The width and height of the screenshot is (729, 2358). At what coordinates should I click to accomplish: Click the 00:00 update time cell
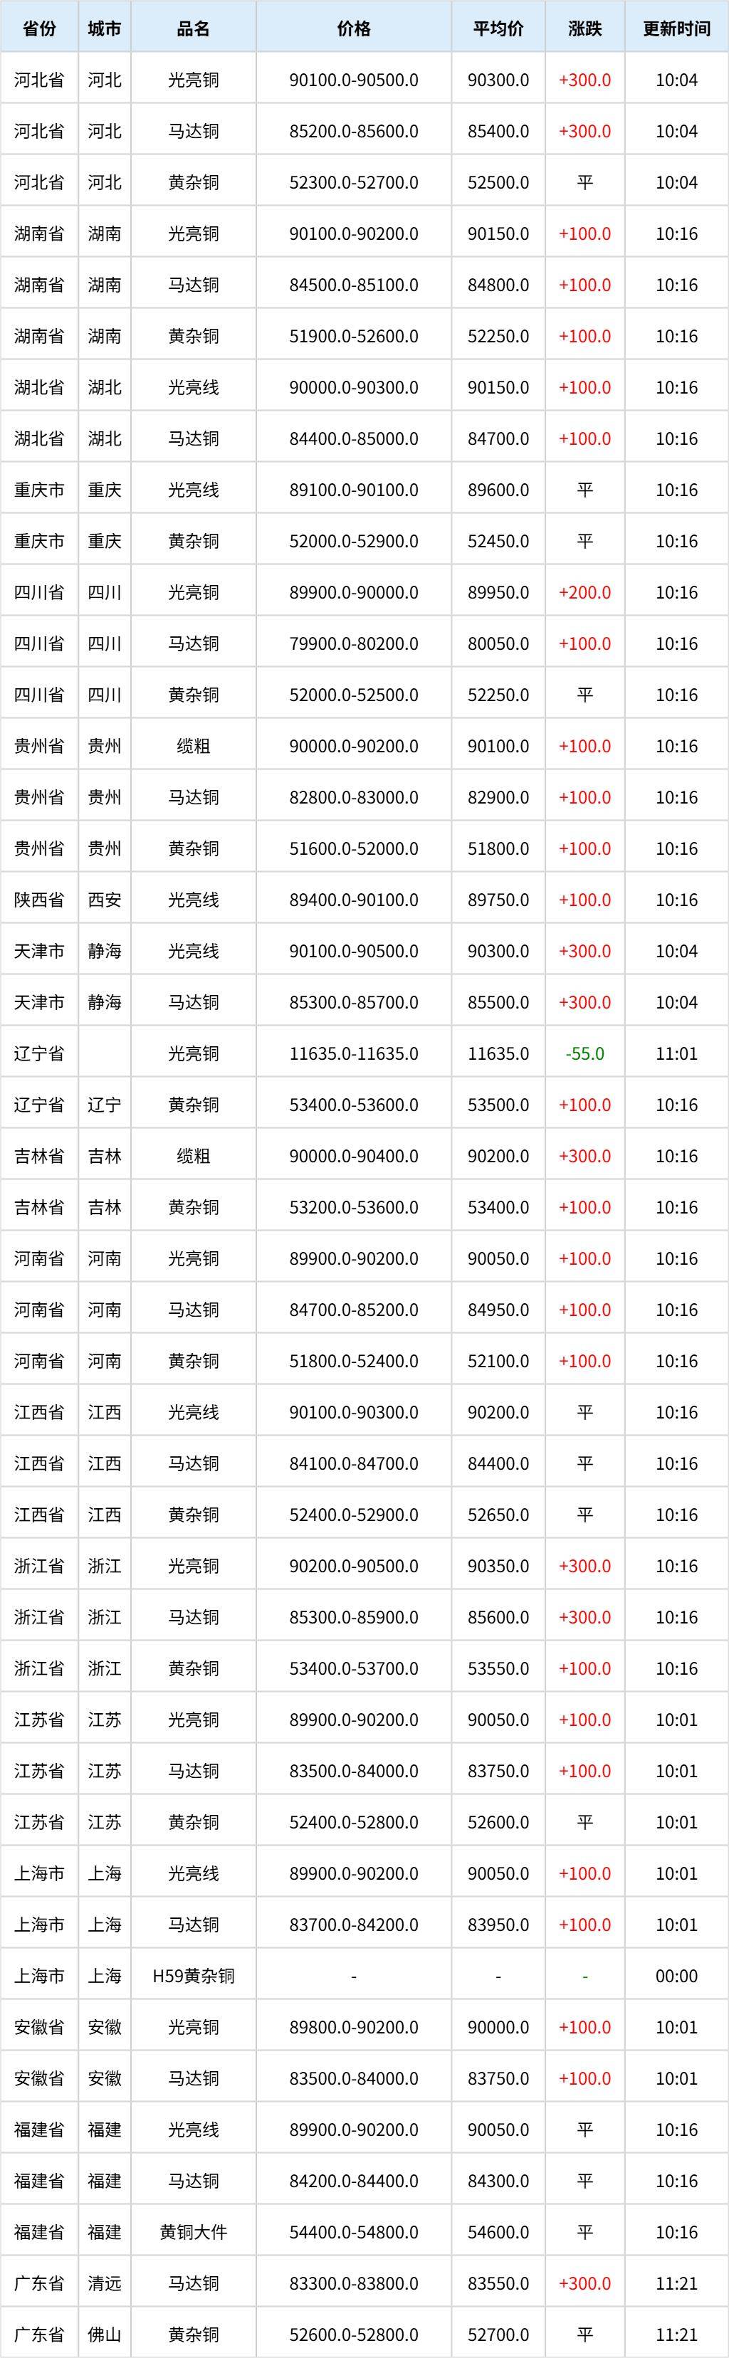[677, 1977]
